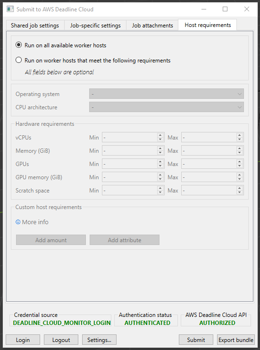Click the Export bundle button

click(x=236, y=340)
